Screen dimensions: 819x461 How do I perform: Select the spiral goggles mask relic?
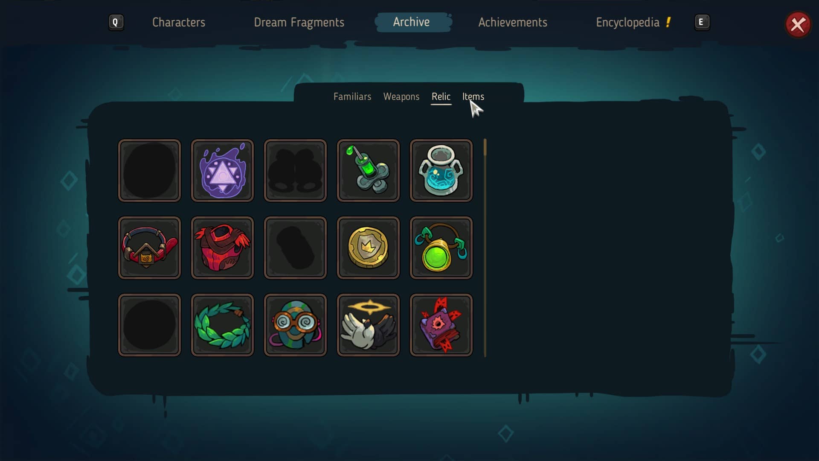tap(295, 325)
